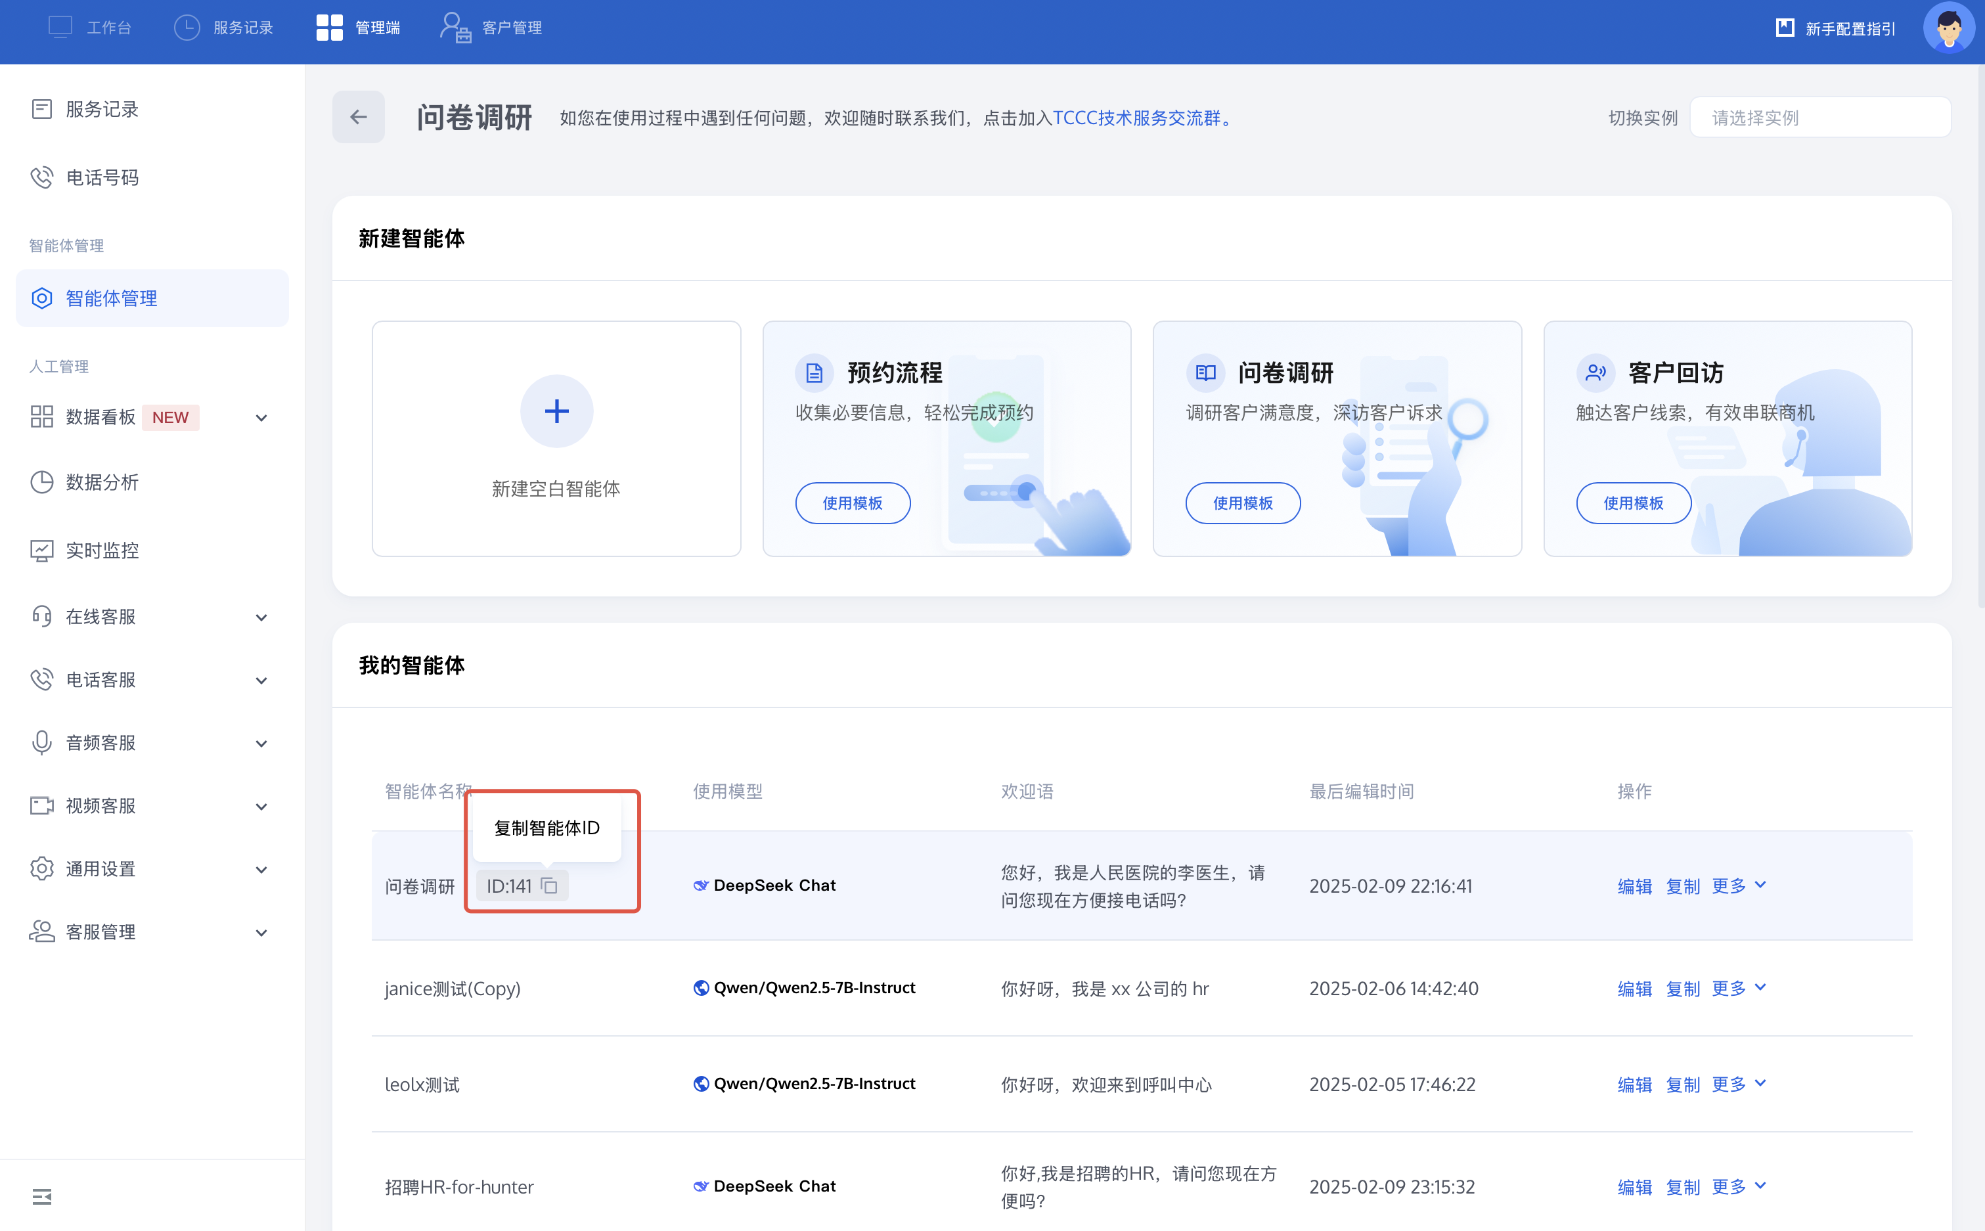Collapse the sidebar using the bottom-left icon
Screen dimensions: 1985x1231
(x=41, y=1196)
